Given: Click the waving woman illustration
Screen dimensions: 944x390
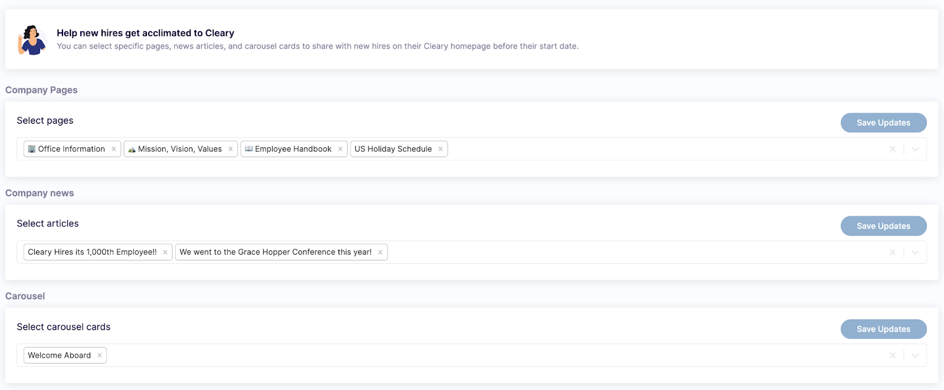Looking at the screenshot, I should coord(32,40).
